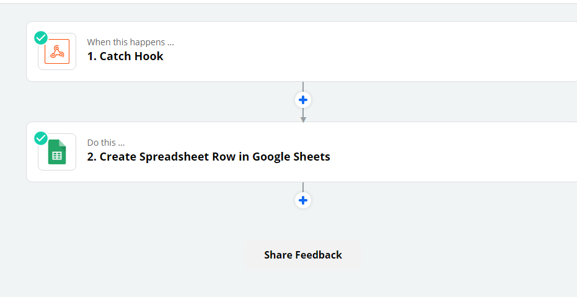The height and width of the screenshot is (297, 577).
Task: Open the "1. Catch Hook" step title
Action: 125,56
